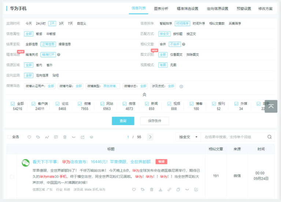This screenshot has width=281, height=202.
Task: Click the 保存条件 button
Action: point(155,121)
